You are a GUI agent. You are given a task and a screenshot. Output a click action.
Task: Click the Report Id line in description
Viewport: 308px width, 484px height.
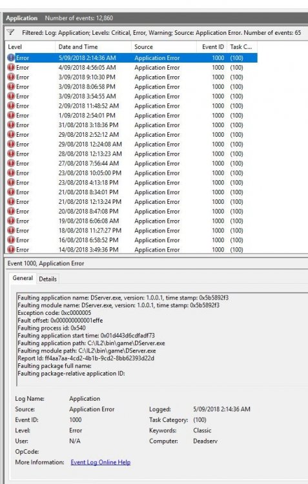[x=86, y=358]
